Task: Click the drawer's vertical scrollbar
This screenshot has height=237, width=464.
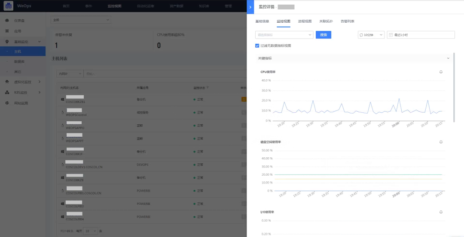Action: tap(454, 87)
